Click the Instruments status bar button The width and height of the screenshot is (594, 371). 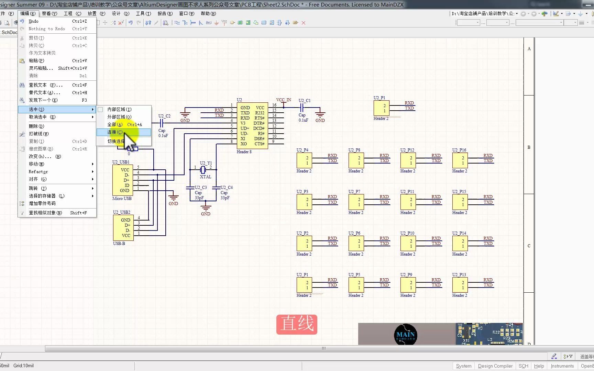point(562,366)
